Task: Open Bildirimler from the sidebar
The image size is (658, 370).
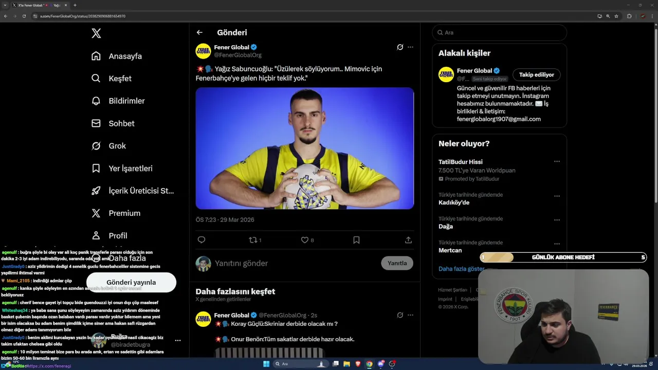Action: click(x=126, y=101)
